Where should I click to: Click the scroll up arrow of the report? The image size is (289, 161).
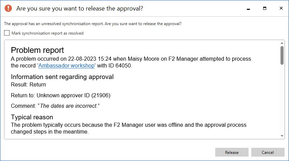tap(282, 43)
